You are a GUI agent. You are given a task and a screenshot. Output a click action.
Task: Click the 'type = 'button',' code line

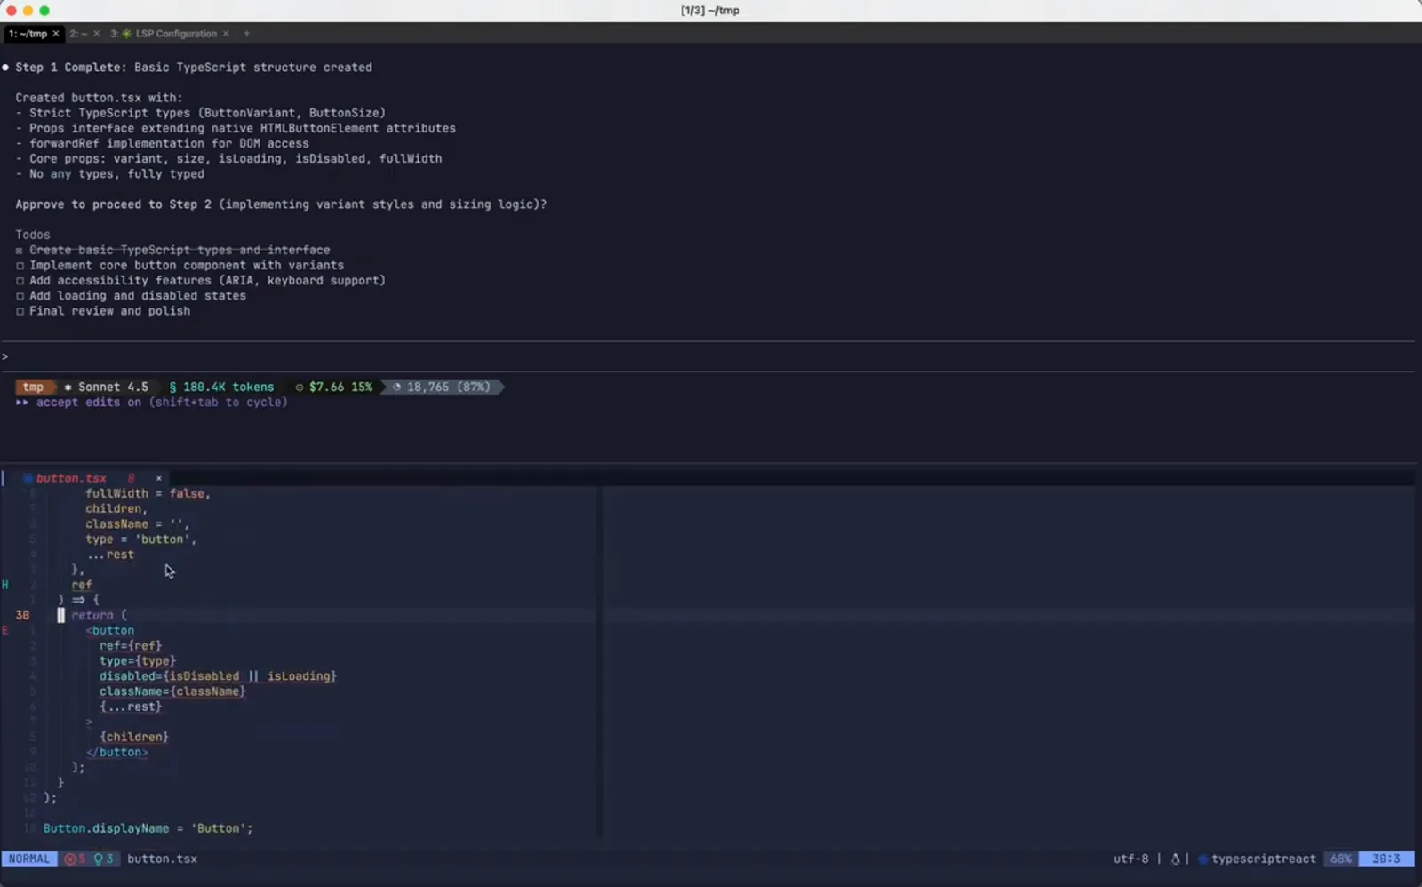[x=140, y=539]
